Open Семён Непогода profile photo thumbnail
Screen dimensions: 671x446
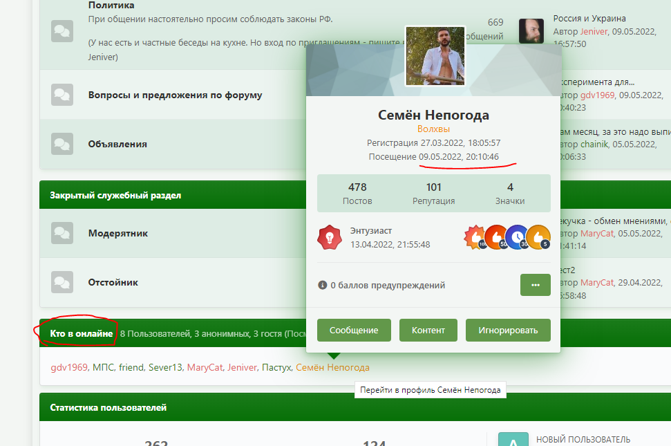435,56
